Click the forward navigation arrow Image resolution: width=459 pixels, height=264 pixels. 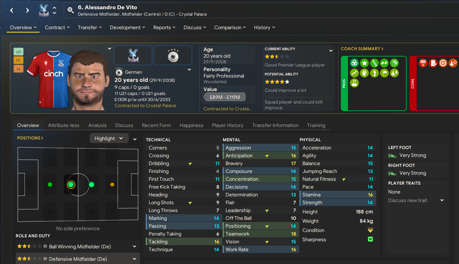coord(27,10)
